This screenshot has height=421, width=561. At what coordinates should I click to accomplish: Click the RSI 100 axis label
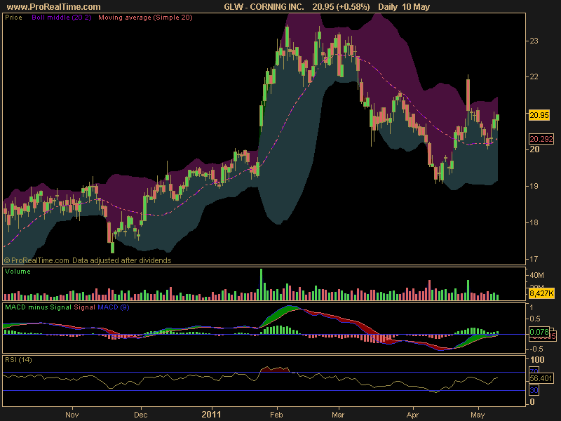537,360
